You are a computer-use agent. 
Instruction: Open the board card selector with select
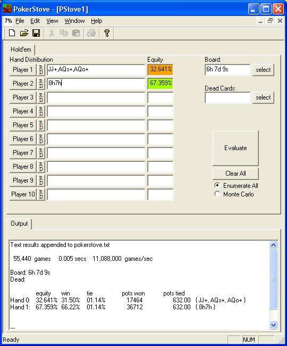point(263,70)
